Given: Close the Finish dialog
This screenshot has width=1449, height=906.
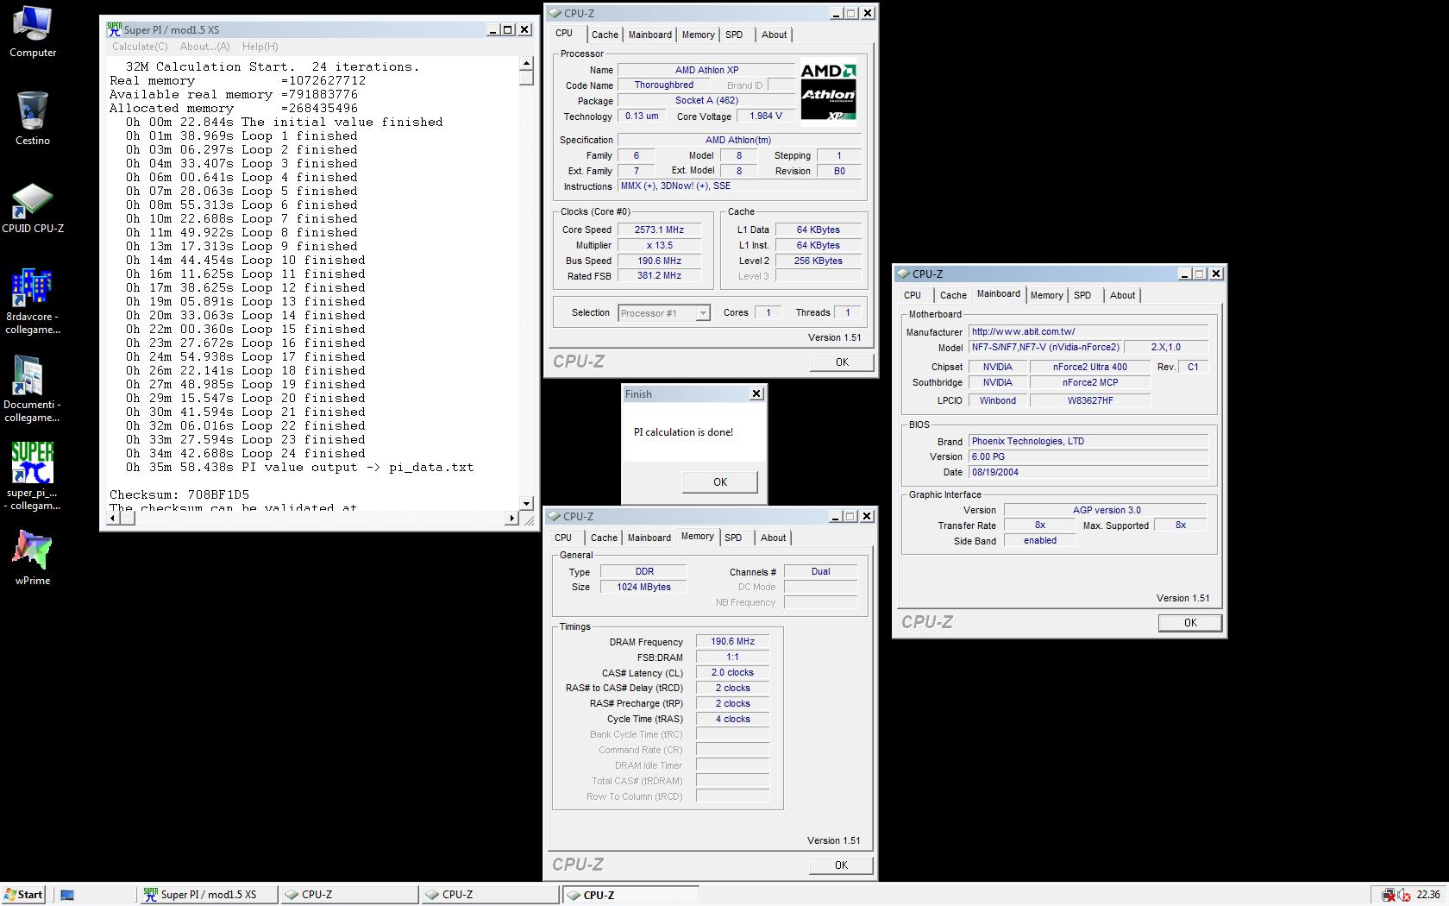Looking at the screenshot, I should pos(756,393).
